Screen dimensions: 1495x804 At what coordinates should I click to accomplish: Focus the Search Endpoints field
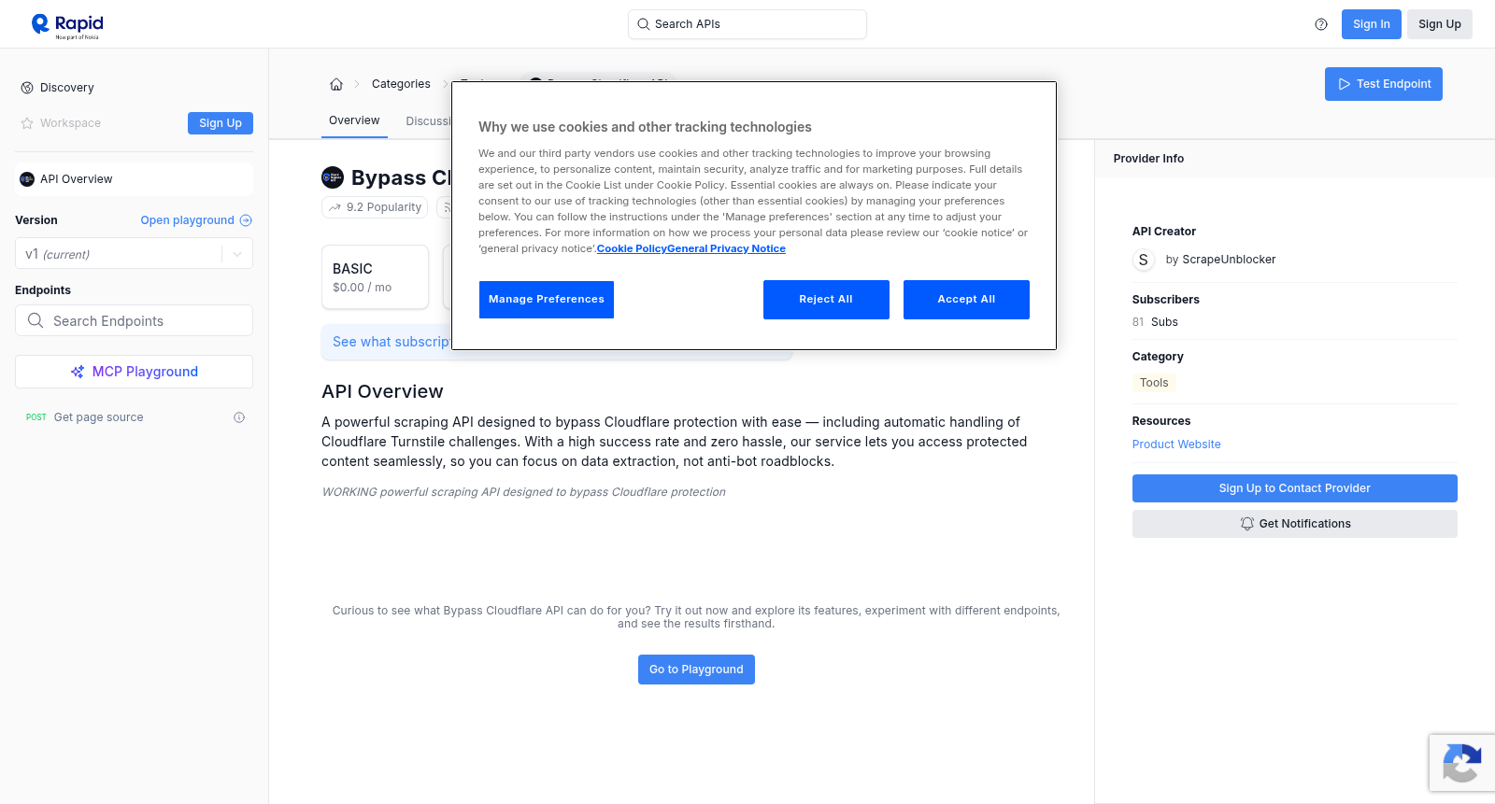point(134,320)
